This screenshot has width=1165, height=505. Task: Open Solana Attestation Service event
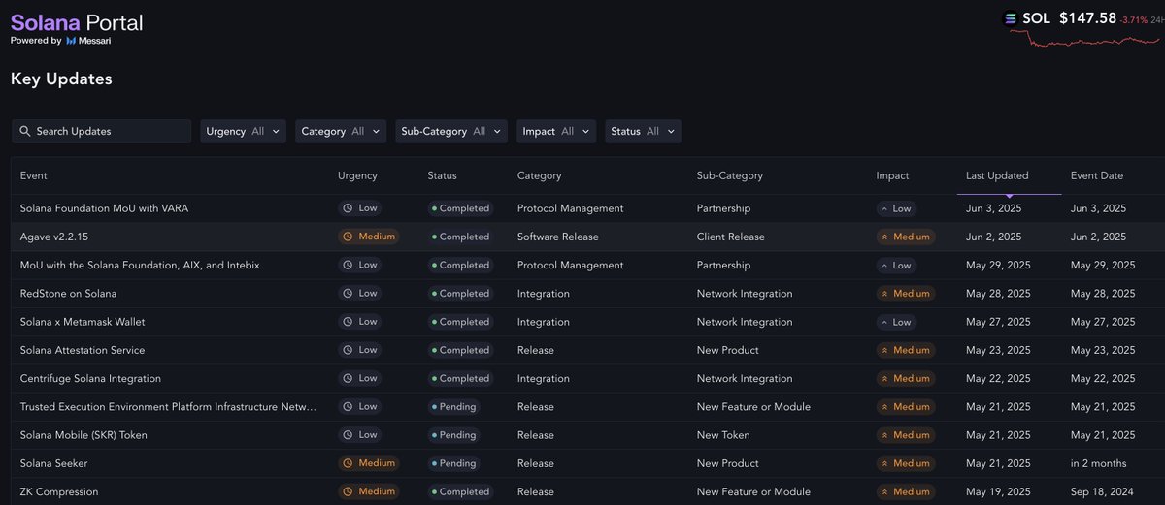click(83, 350)
